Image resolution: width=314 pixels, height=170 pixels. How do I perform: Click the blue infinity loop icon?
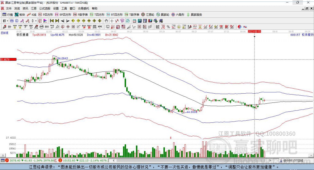coord(245,27)
